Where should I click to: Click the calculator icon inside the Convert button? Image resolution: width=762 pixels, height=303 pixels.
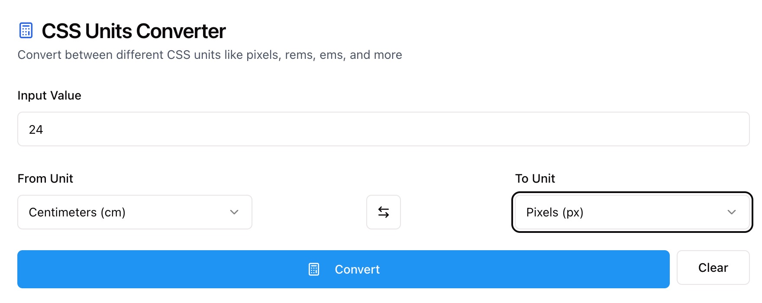[313, 269]
